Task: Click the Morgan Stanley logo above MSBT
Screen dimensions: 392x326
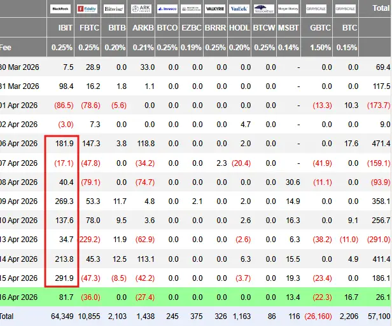Action: coord(288,9)
